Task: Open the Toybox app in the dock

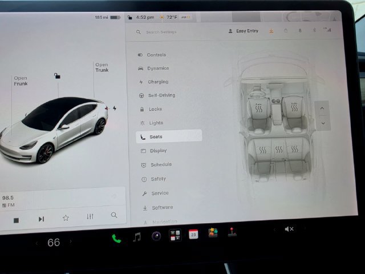Action: point(213,233)
